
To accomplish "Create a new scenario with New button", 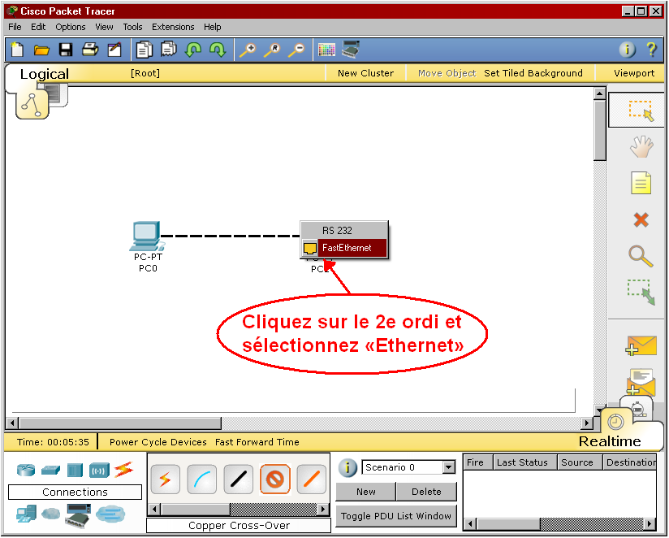I will 365,492.
